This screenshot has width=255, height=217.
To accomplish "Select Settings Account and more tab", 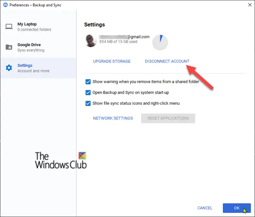I will pos(38,68).
